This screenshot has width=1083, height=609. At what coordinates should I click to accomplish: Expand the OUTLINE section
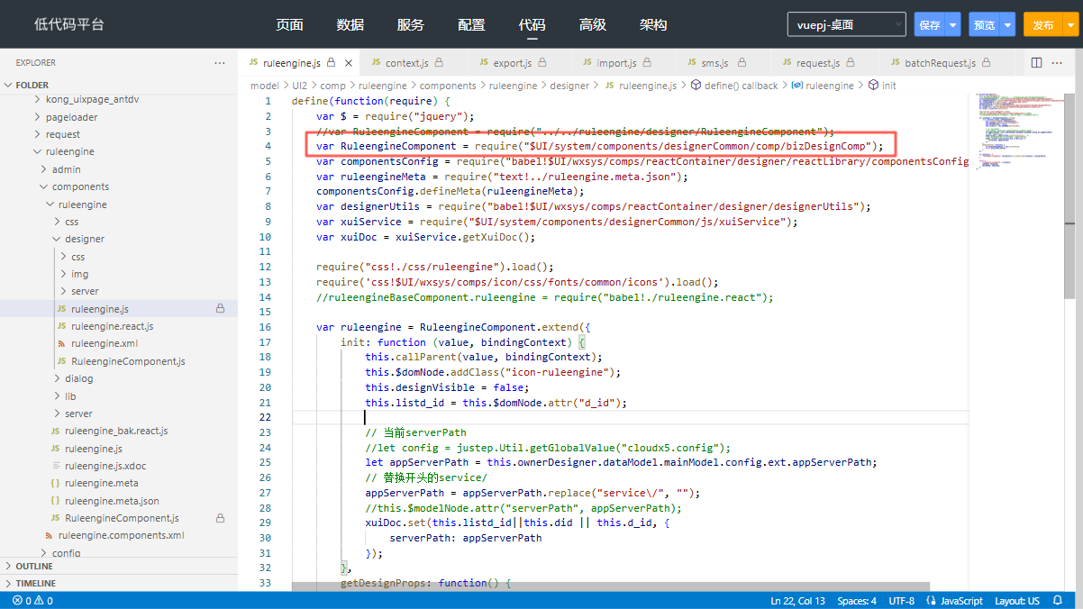[x=119, y=567]
